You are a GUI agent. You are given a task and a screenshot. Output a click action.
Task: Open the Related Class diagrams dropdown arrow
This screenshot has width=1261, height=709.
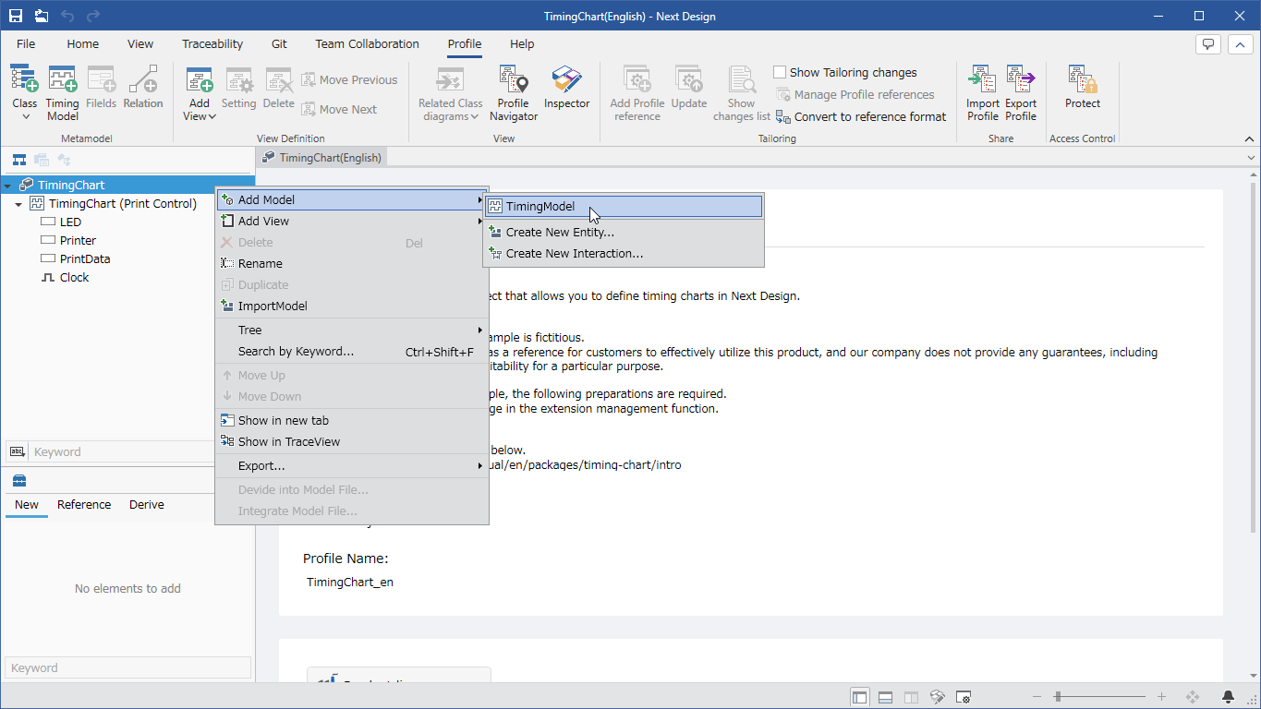(x=475, y=116)
